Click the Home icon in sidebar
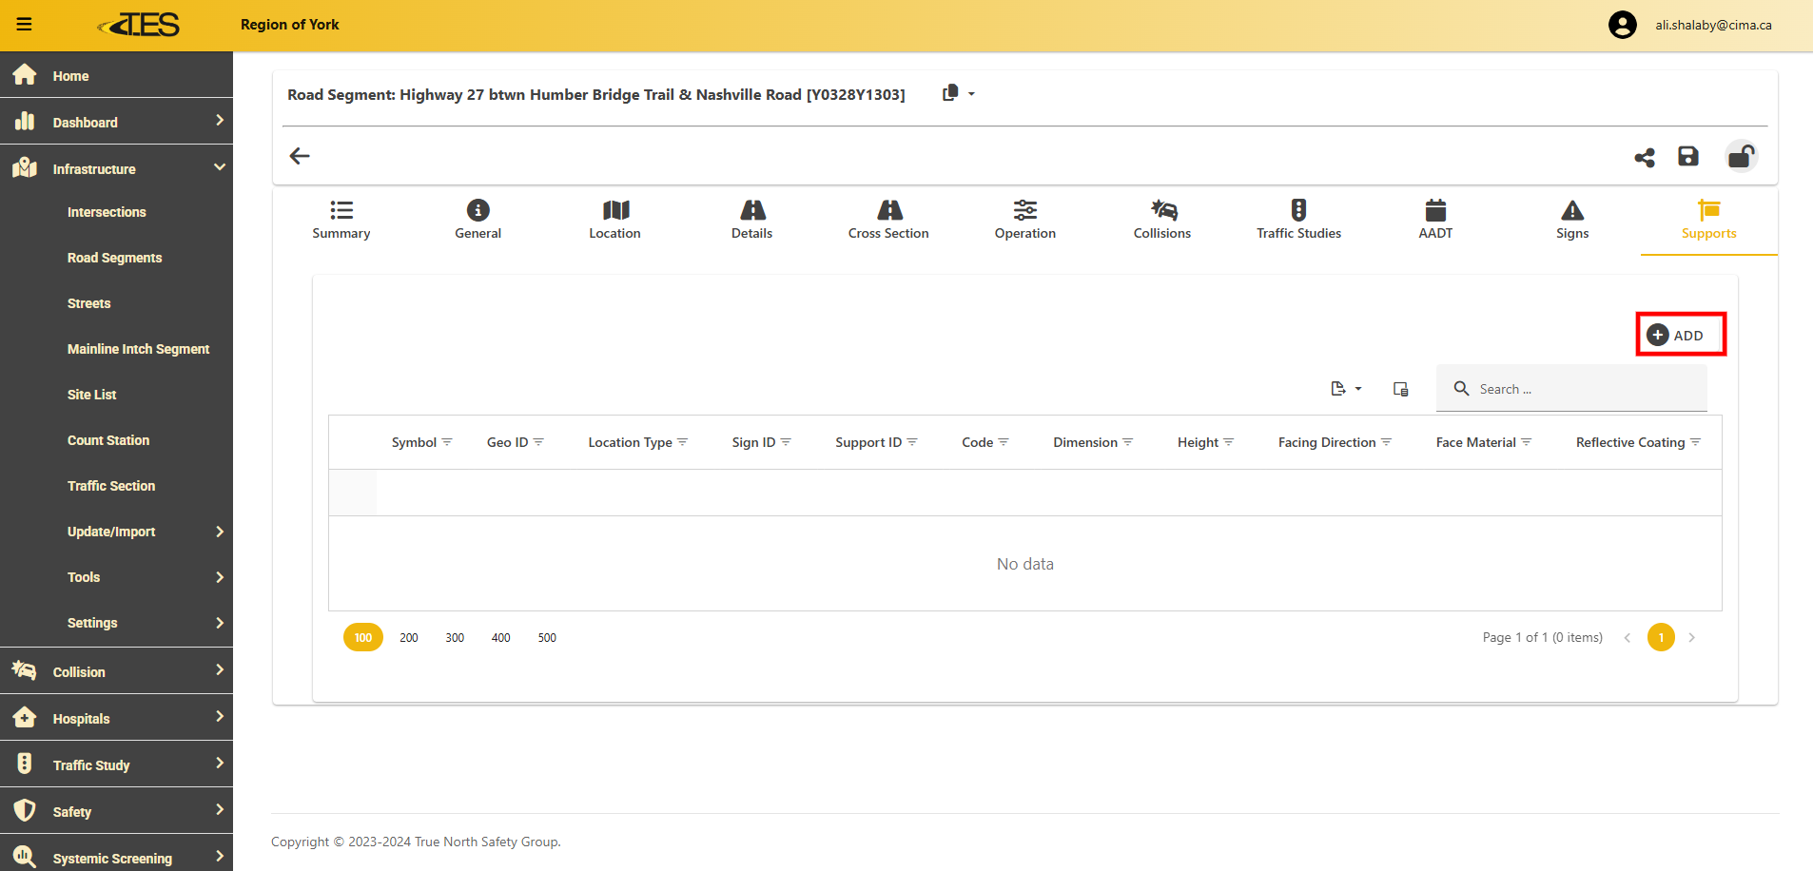This screenshot has height=871, width=1813. point(25,75)
